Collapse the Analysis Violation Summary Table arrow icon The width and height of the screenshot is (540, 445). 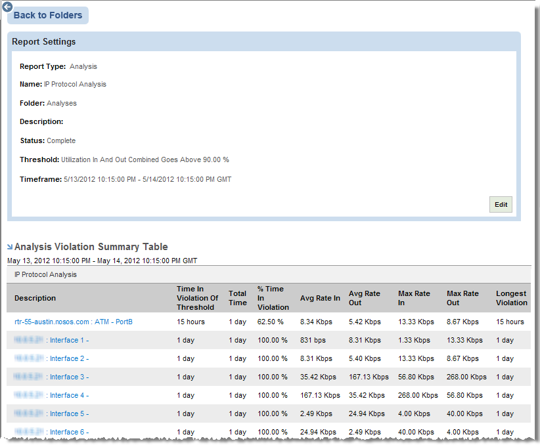9,246
